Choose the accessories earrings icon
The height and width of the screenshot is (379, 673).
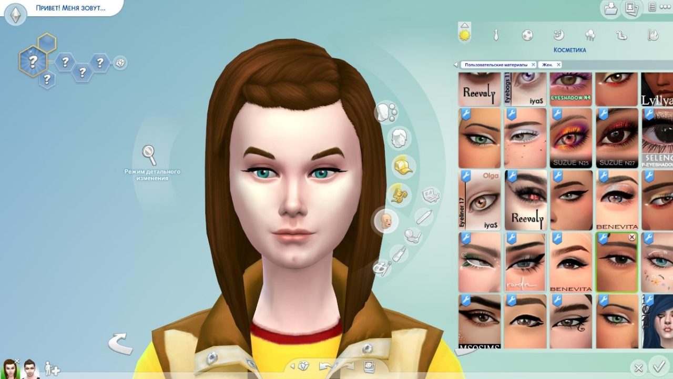point(400,194)
